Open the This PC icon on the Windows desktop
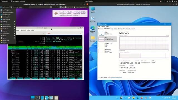 [x=93, y=10]
